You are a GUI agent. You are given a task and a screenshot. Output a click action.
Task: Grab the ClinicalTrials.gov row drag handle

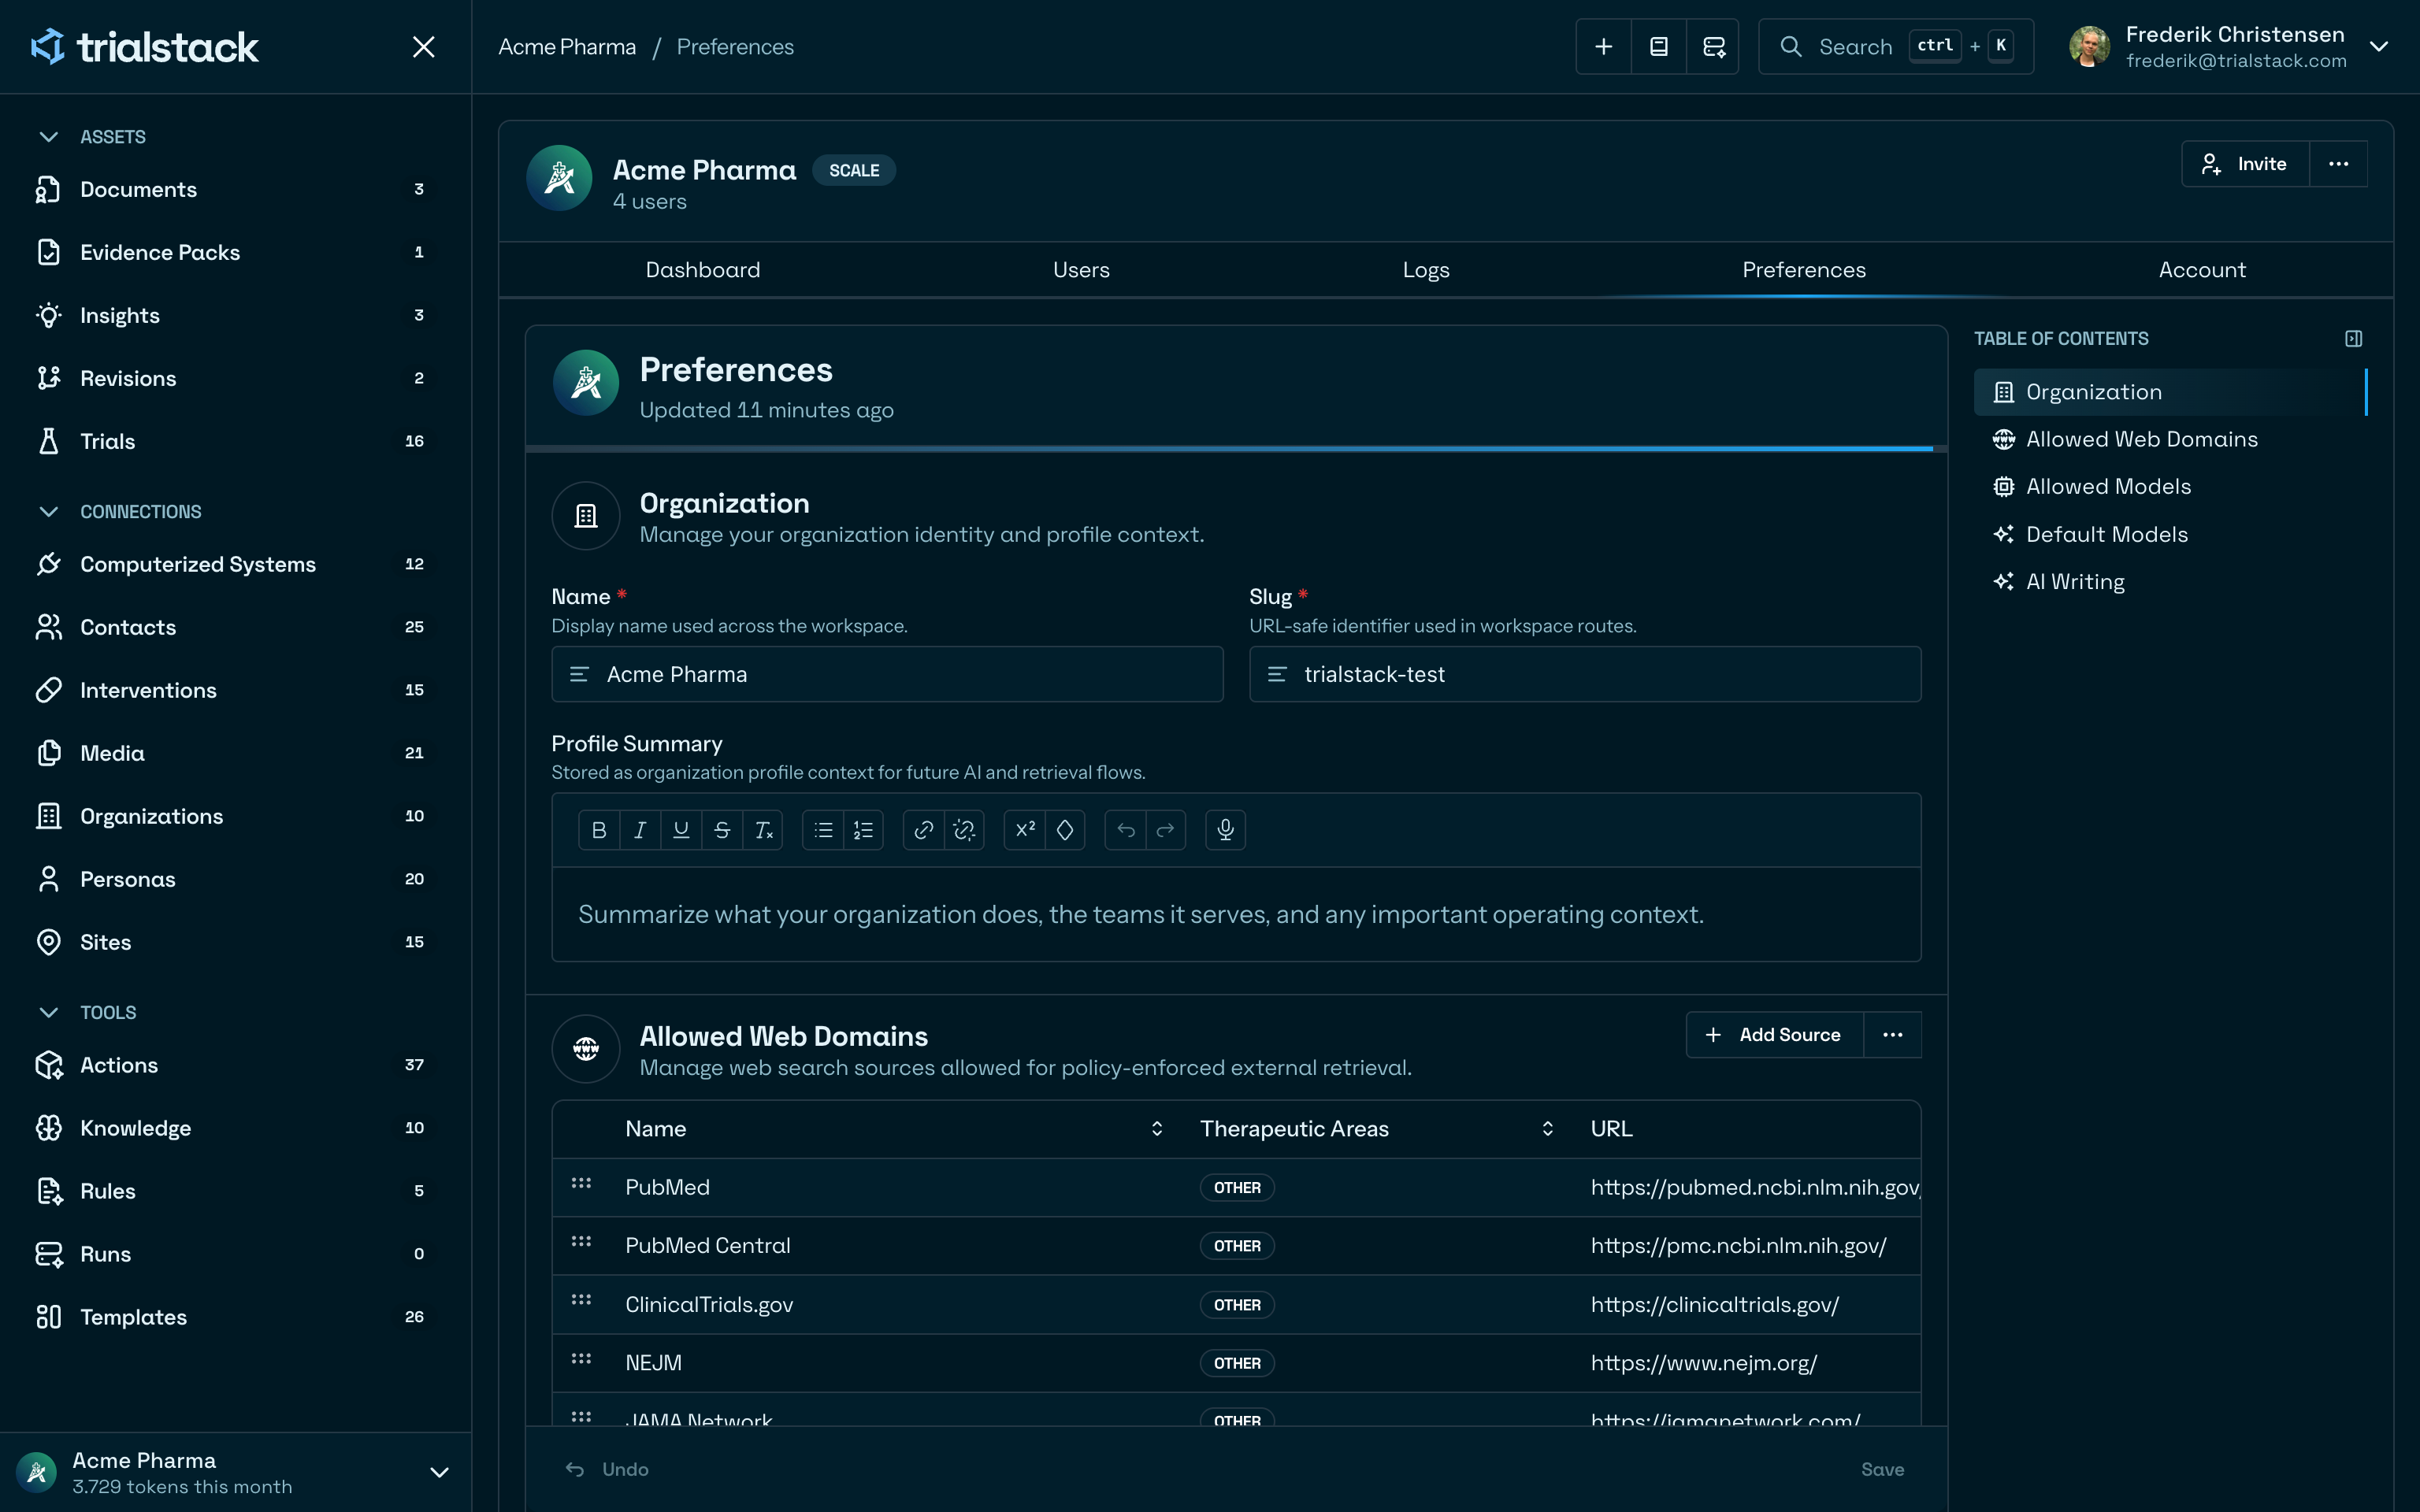click(x=581, y=1301)
